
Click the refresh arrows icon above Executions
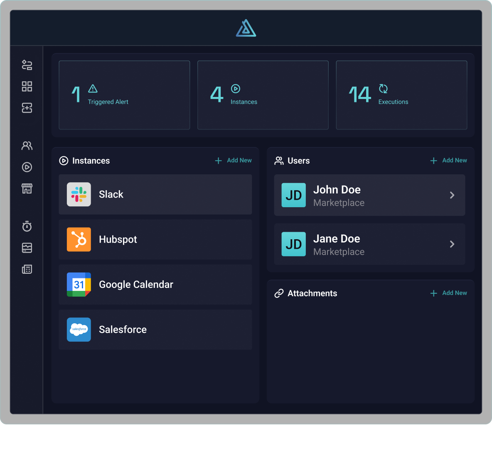click(383, 89)
